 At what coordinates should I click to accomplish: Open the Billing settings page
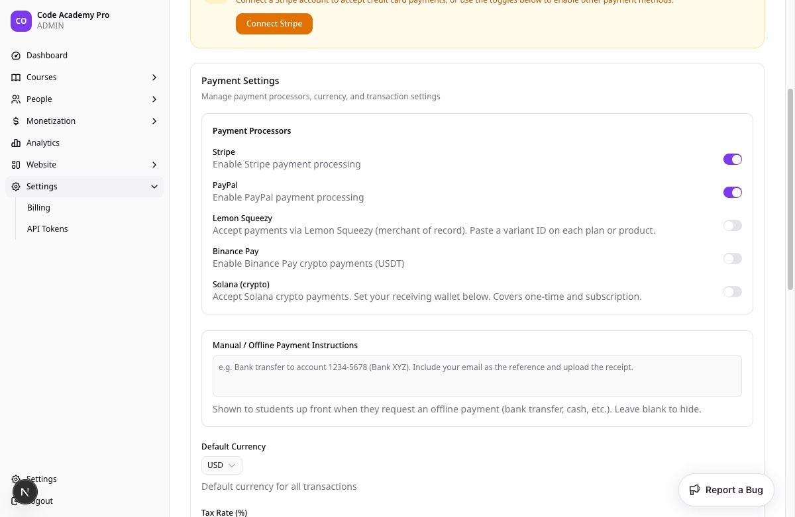38,208
